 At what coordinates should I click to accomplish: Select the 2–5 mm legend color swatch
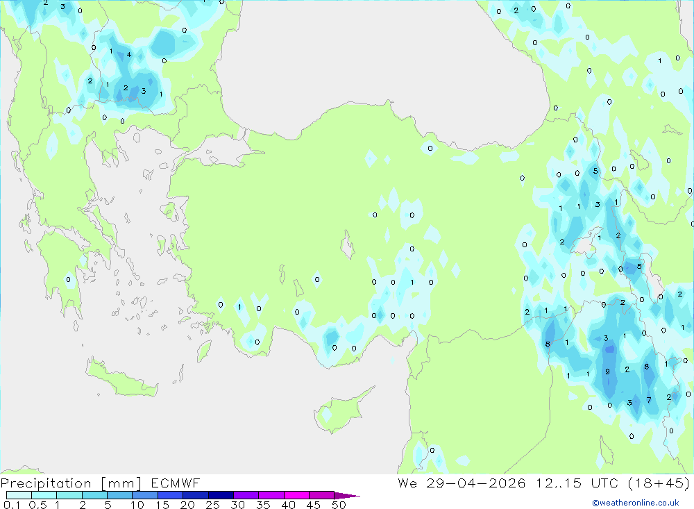coord(94,495)
